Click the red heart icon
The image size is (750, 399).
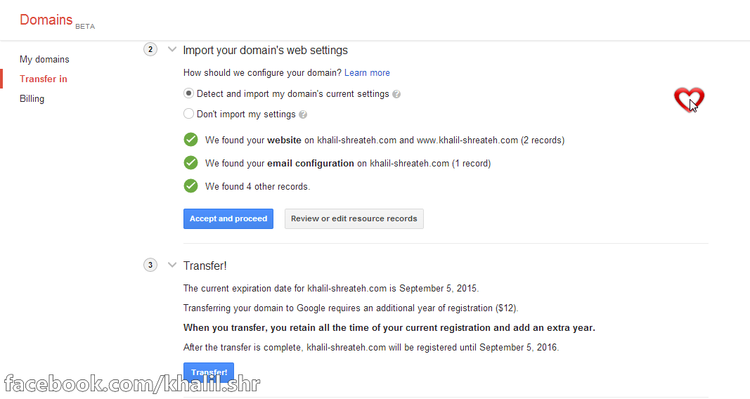coord(688,99)
